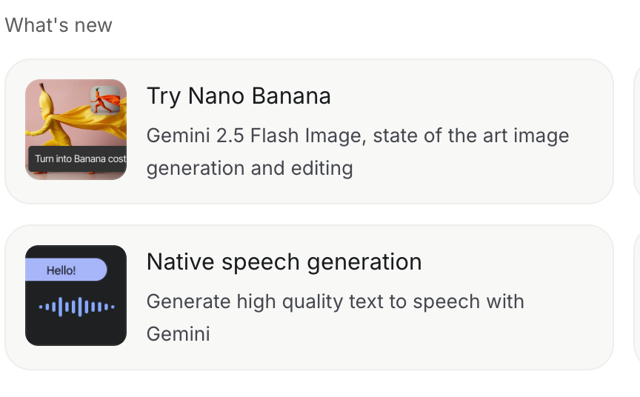Open the Try Nano Banana card title
The image size is (640, 397).
pyautogui.click(x=239, y=96)
